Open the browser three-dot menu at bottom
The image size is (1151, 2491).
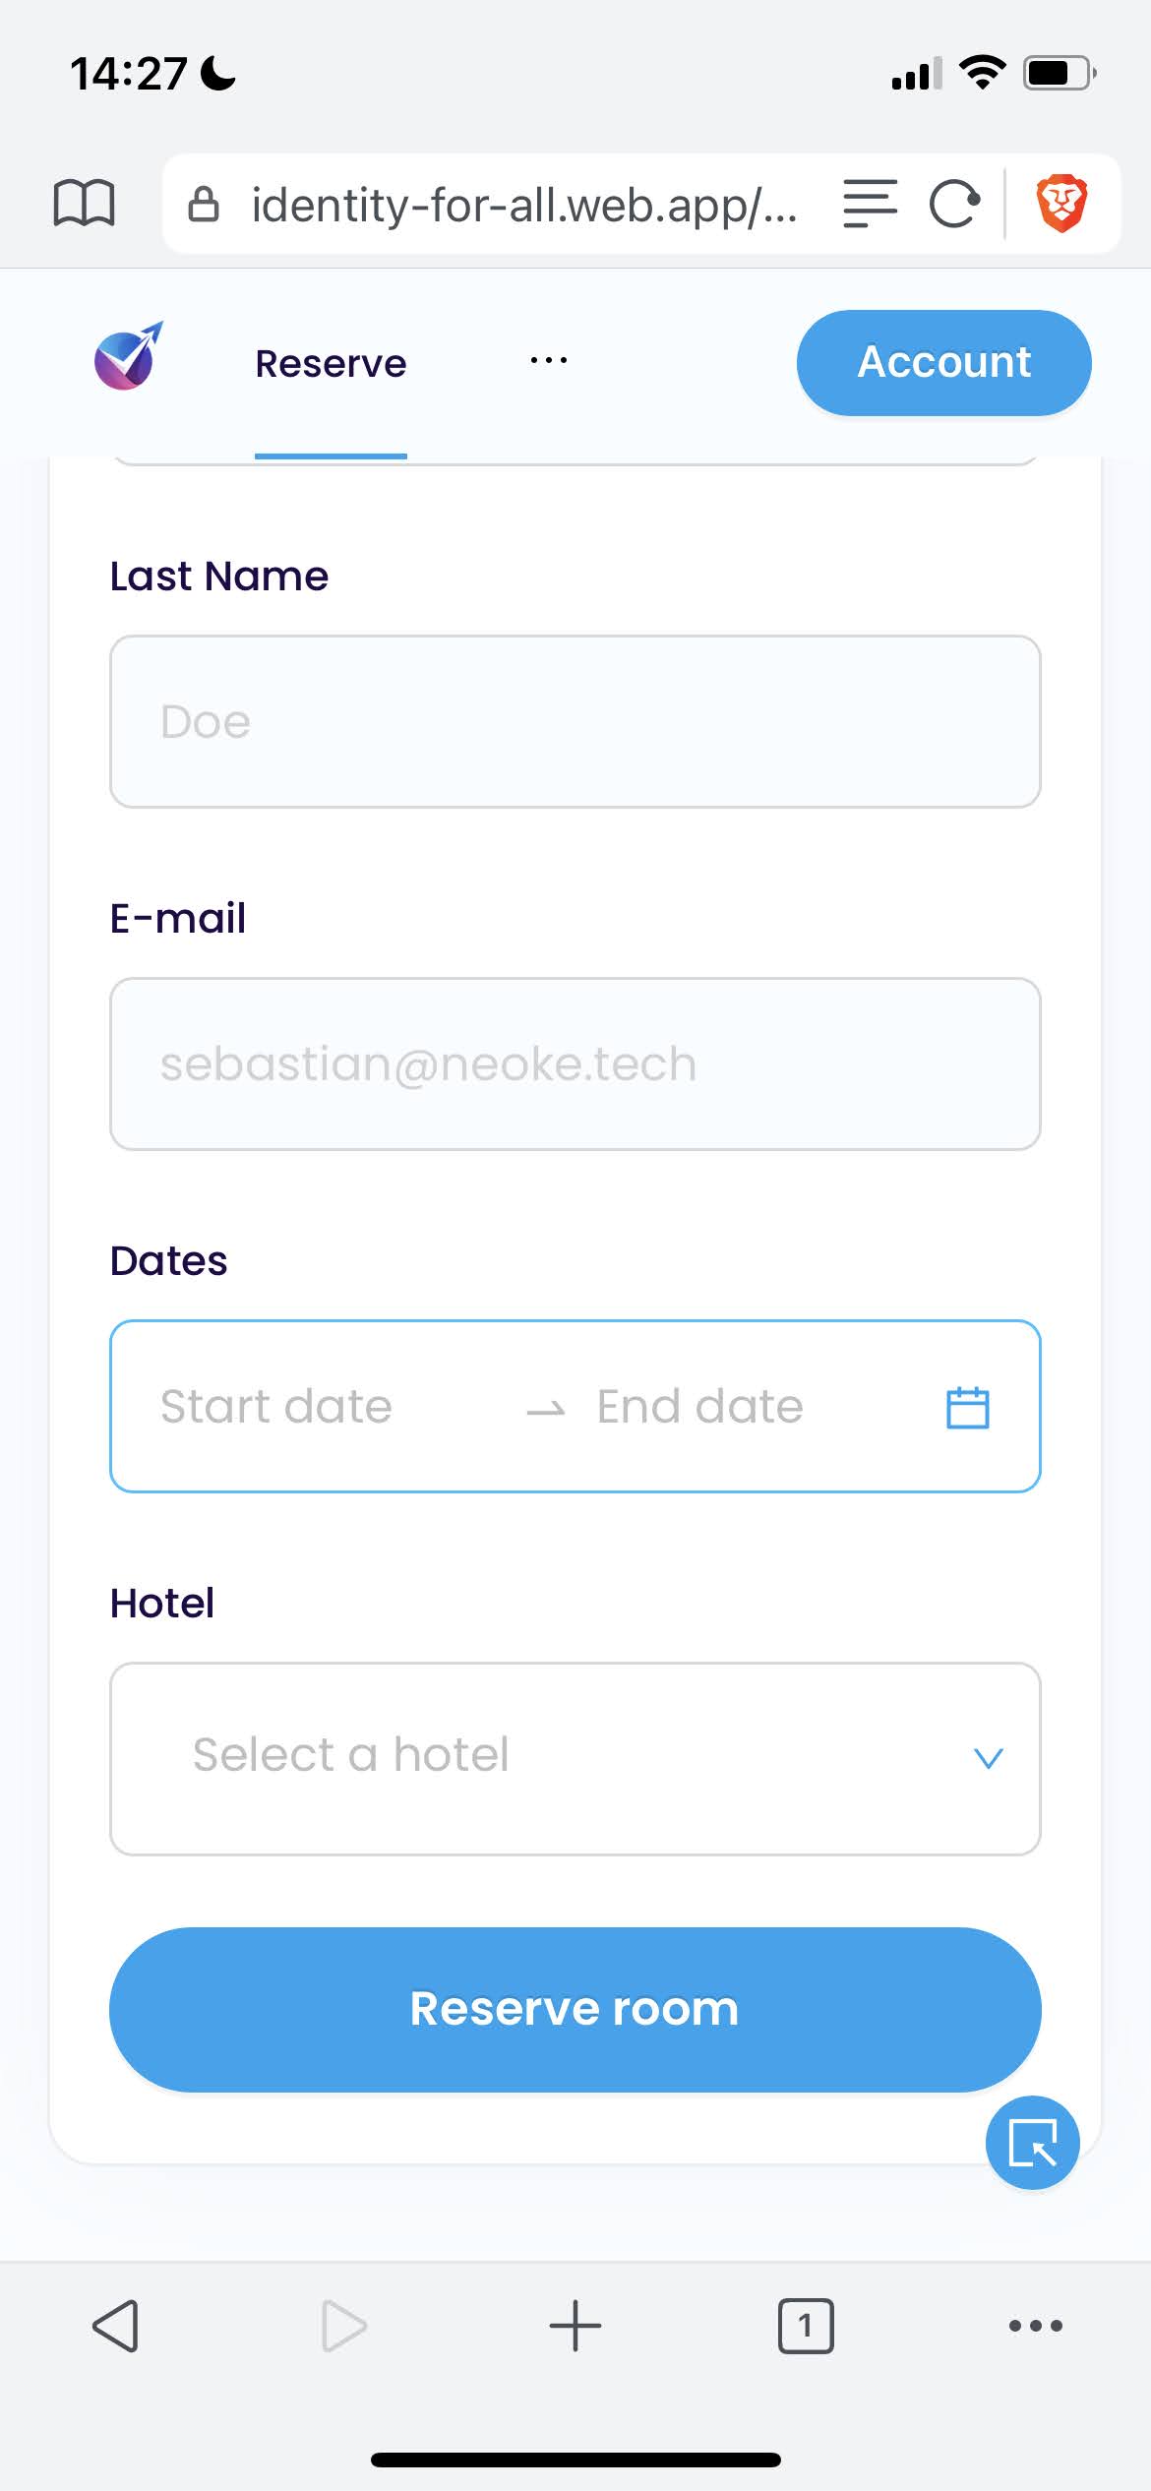pos(1036,2326)
